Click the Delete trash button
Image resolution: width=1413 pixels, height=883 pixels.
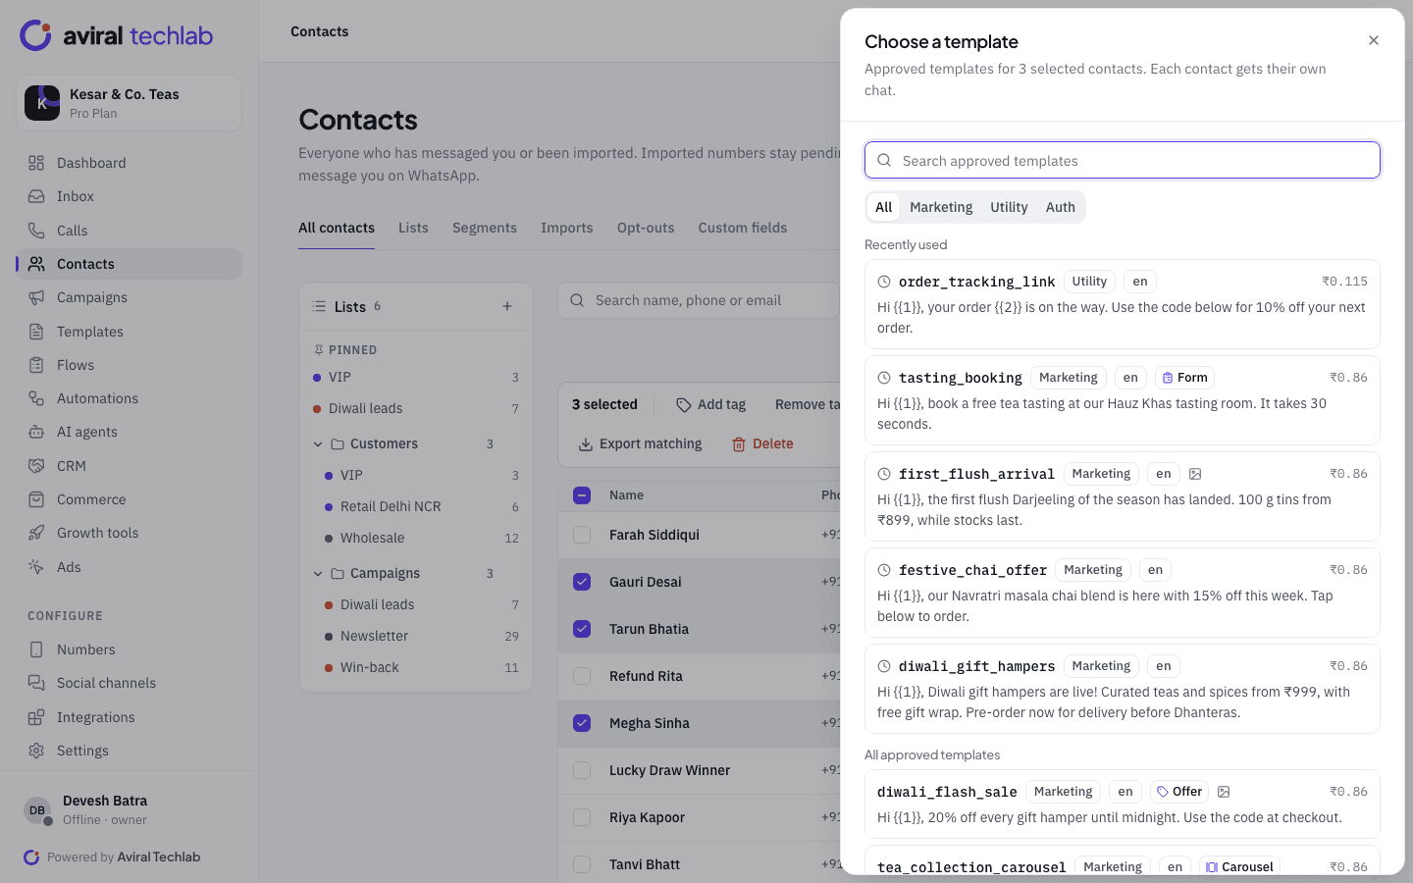(762, 443)
